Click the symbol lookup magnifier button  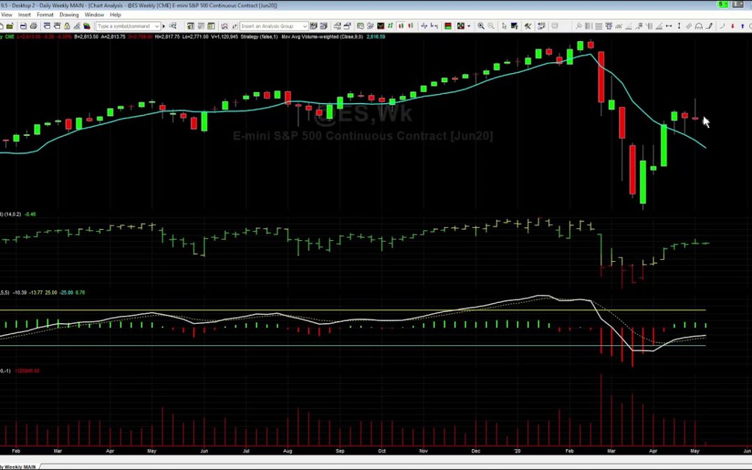[x=173, y=25]
